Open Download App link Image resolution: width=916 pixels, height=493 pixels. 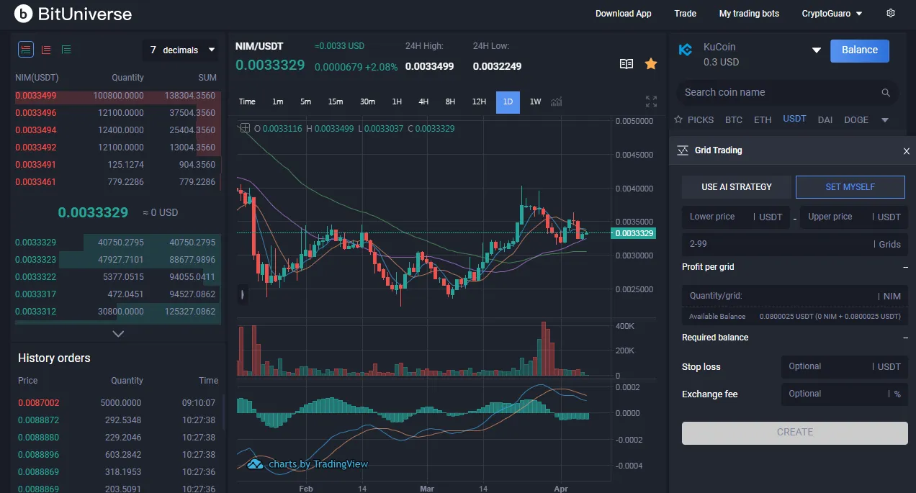624,14
